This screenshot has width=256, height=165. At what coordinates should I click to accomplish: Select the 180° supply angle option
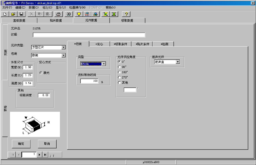[120, 72]
